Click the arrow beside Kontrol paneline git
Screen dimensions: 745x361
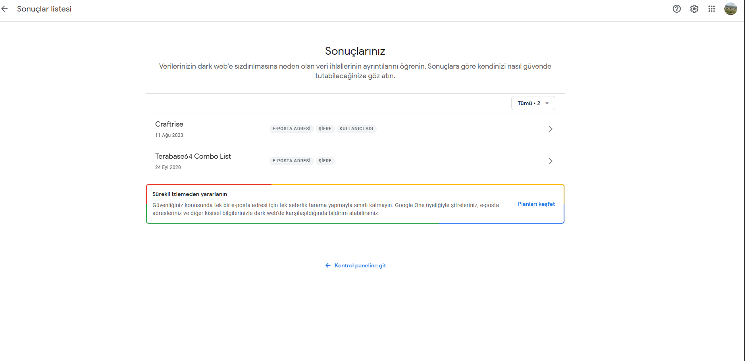328,265
